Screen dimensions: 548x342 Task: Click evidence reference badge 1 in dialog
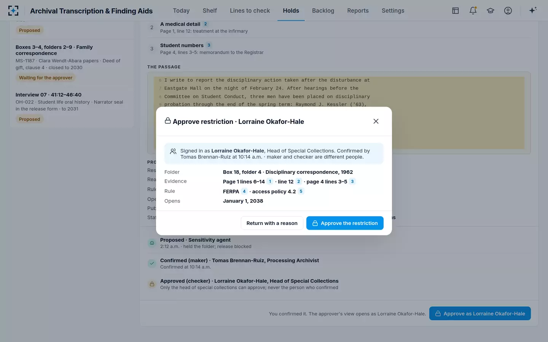270,182
